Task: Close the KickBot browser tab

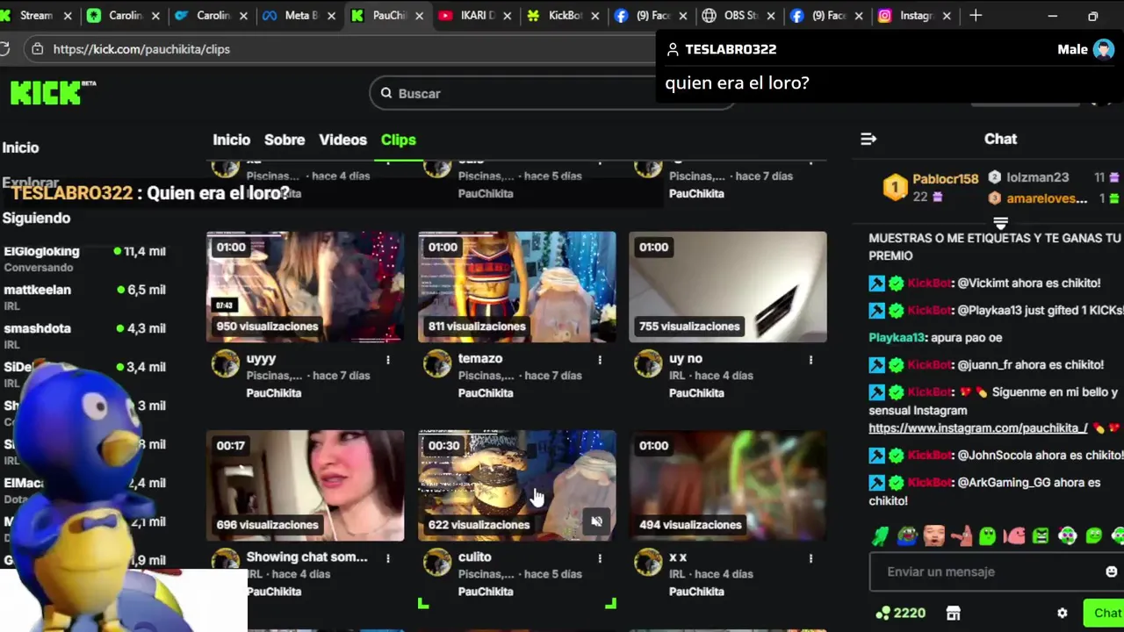Action: tap(595, 16)
